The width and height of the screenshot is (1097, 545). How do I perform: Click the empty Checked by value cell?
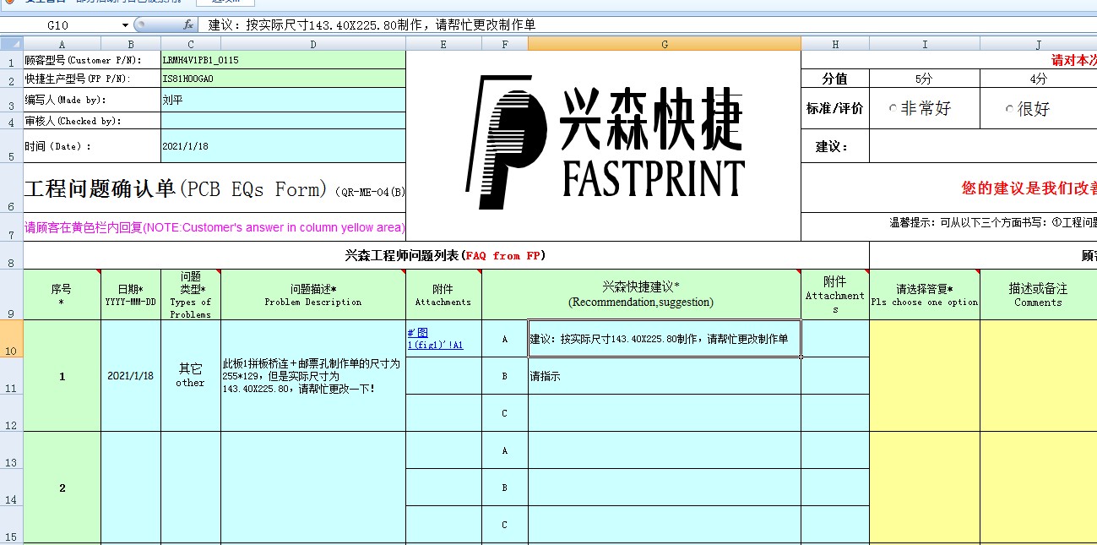(283, 121)
